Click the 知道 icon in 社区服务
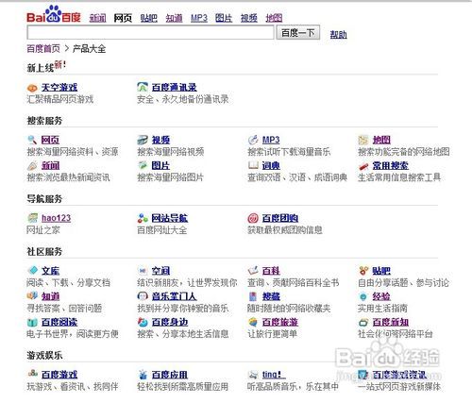The width and height of the screenshot is (472, 403). coord(32,295)
